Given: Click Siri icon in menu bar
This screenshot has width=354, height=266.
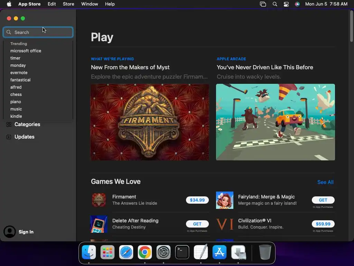Looking at the screenshot, I should 297,4.
